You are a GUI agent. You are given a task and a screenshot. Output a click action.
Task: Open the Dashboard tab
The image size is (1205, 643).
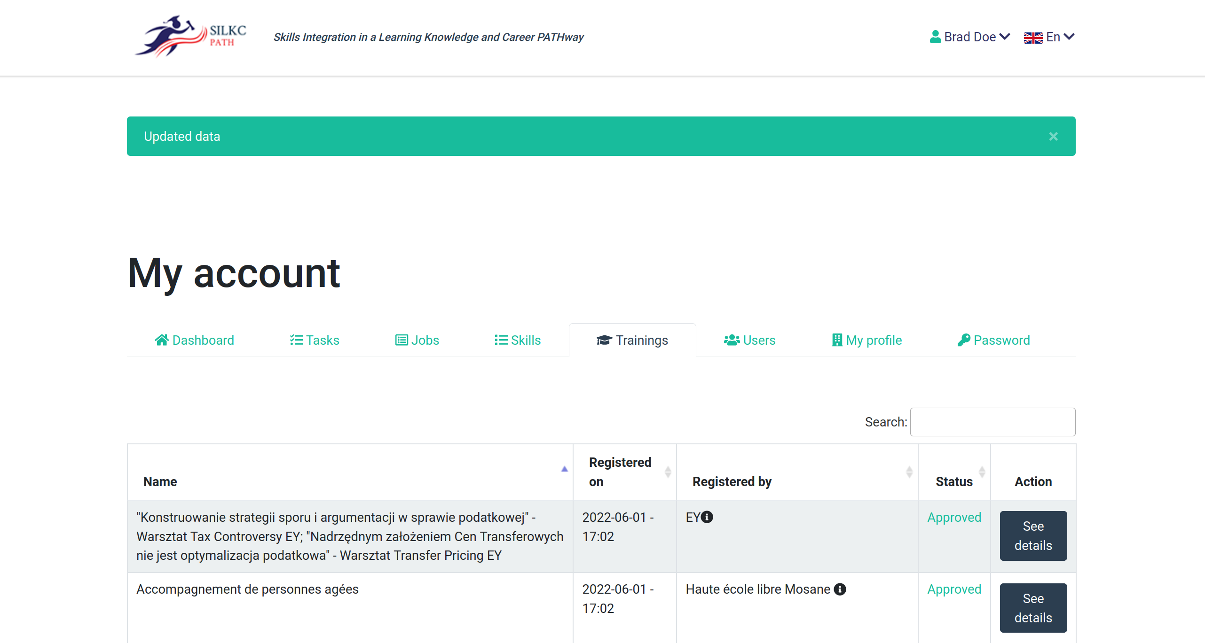pos(194,340)
